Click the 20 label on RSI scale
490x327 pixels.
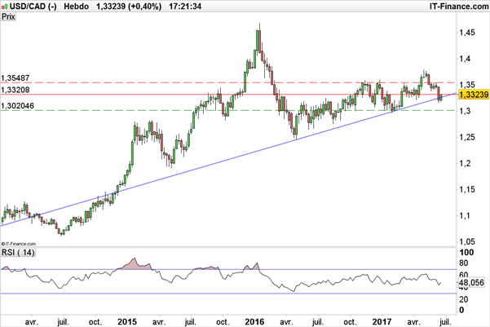tap(463, 299)
